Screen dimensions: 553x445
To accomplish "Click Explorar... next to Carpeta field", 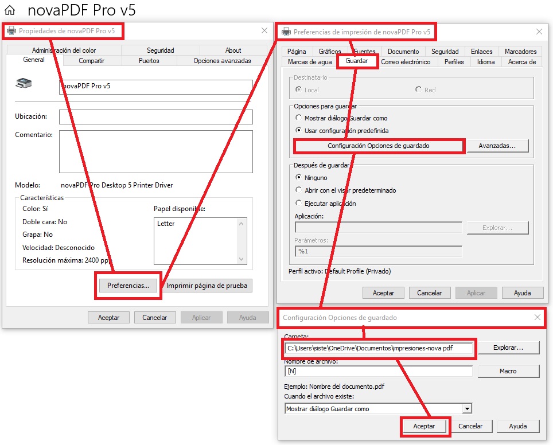I will click(x=508, y=348).
